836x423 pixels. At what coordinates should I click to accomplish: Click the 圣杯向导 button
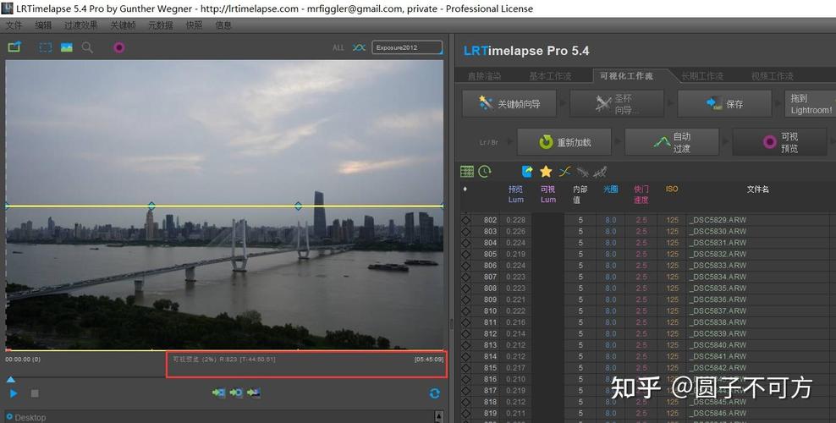[617, 104]
